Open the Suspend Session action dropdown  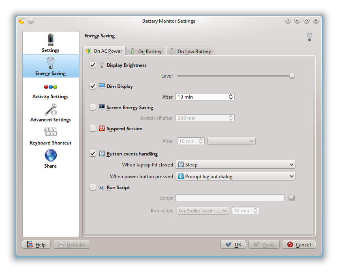(x=231, y=141)
